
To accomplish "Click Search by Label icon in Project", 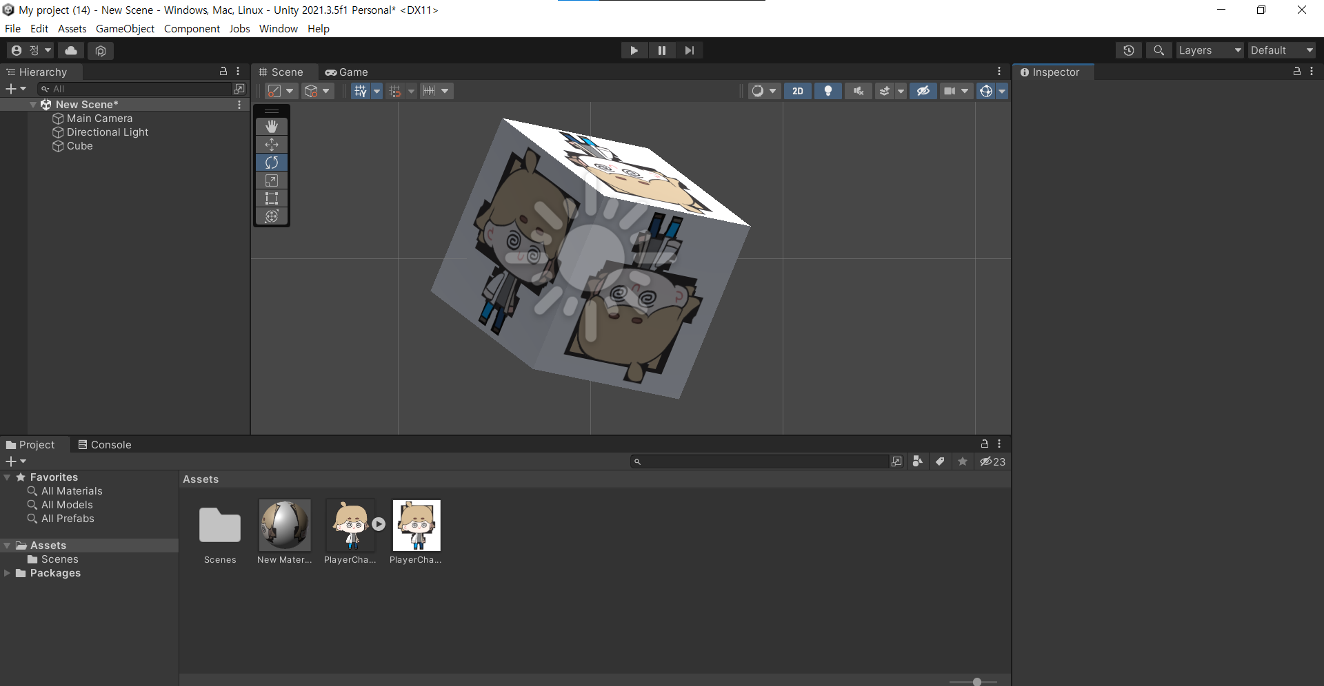I will click(940, 461).
